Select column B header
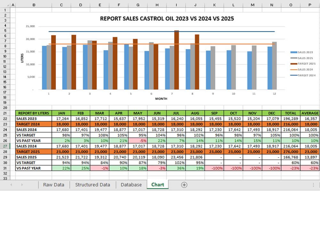The height and width of the screenshot is (240, 320). (34, 5)
